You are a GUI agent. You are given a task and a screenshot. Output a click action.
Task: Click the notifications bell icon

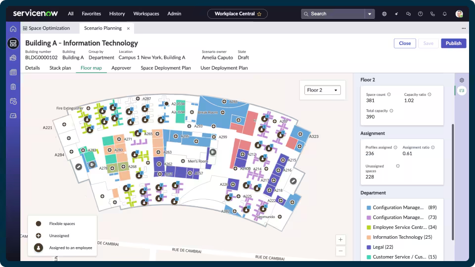pos(445,14)
